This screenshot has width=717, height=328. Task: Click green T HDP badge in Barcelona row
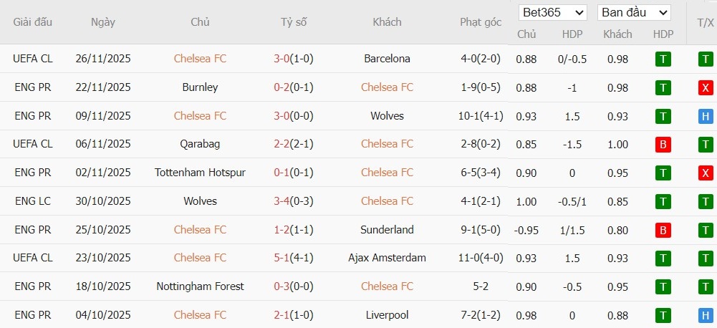663,59
